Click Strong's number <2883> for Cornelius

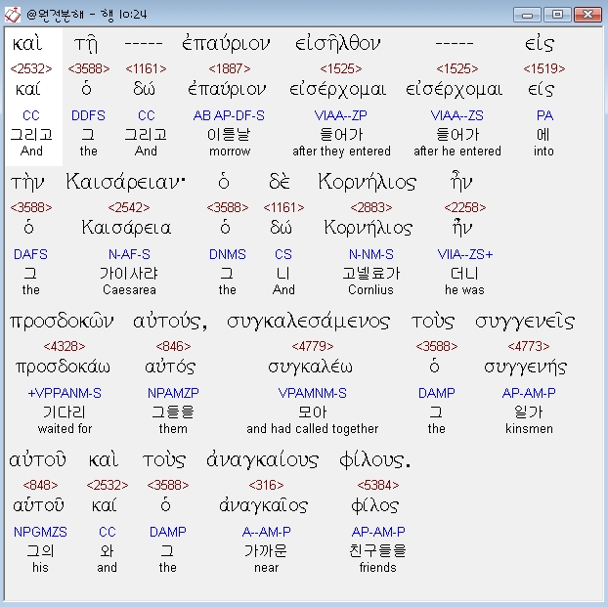click(370, 207)
